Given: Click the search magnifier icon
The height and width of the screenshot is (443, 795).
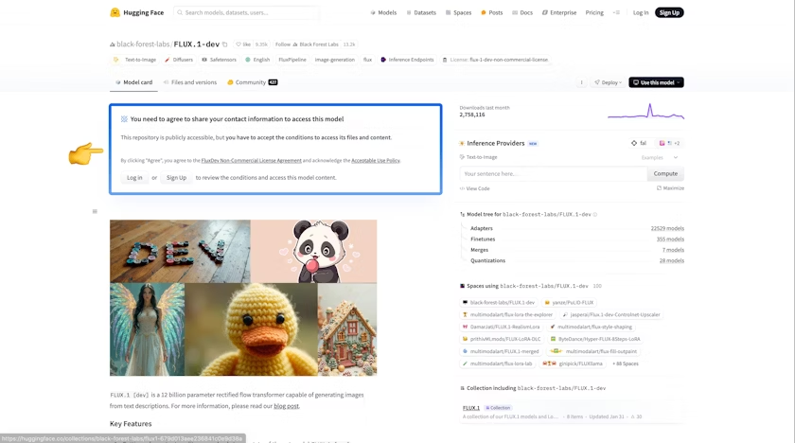Looking at the screenshot, I should pos(180,12).
